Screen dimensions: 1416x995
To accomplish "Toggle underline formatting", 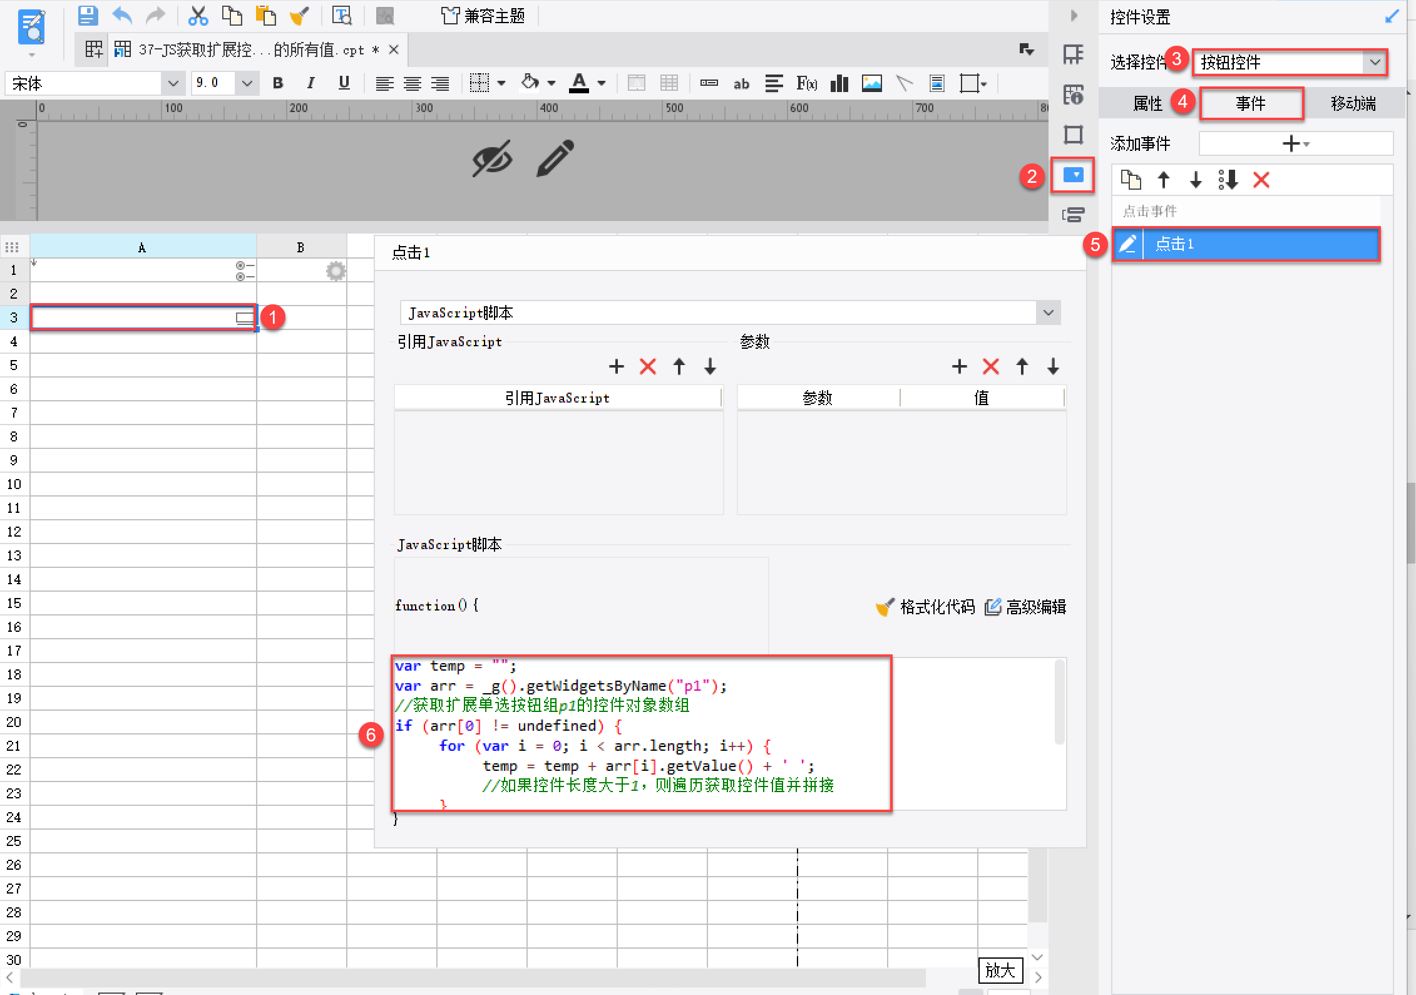I will point(344,83).
